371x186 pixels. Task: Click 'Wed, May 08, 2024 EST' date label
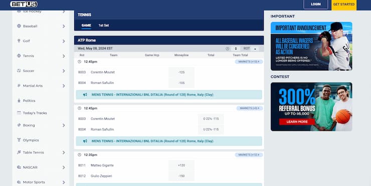click(95, 48)
